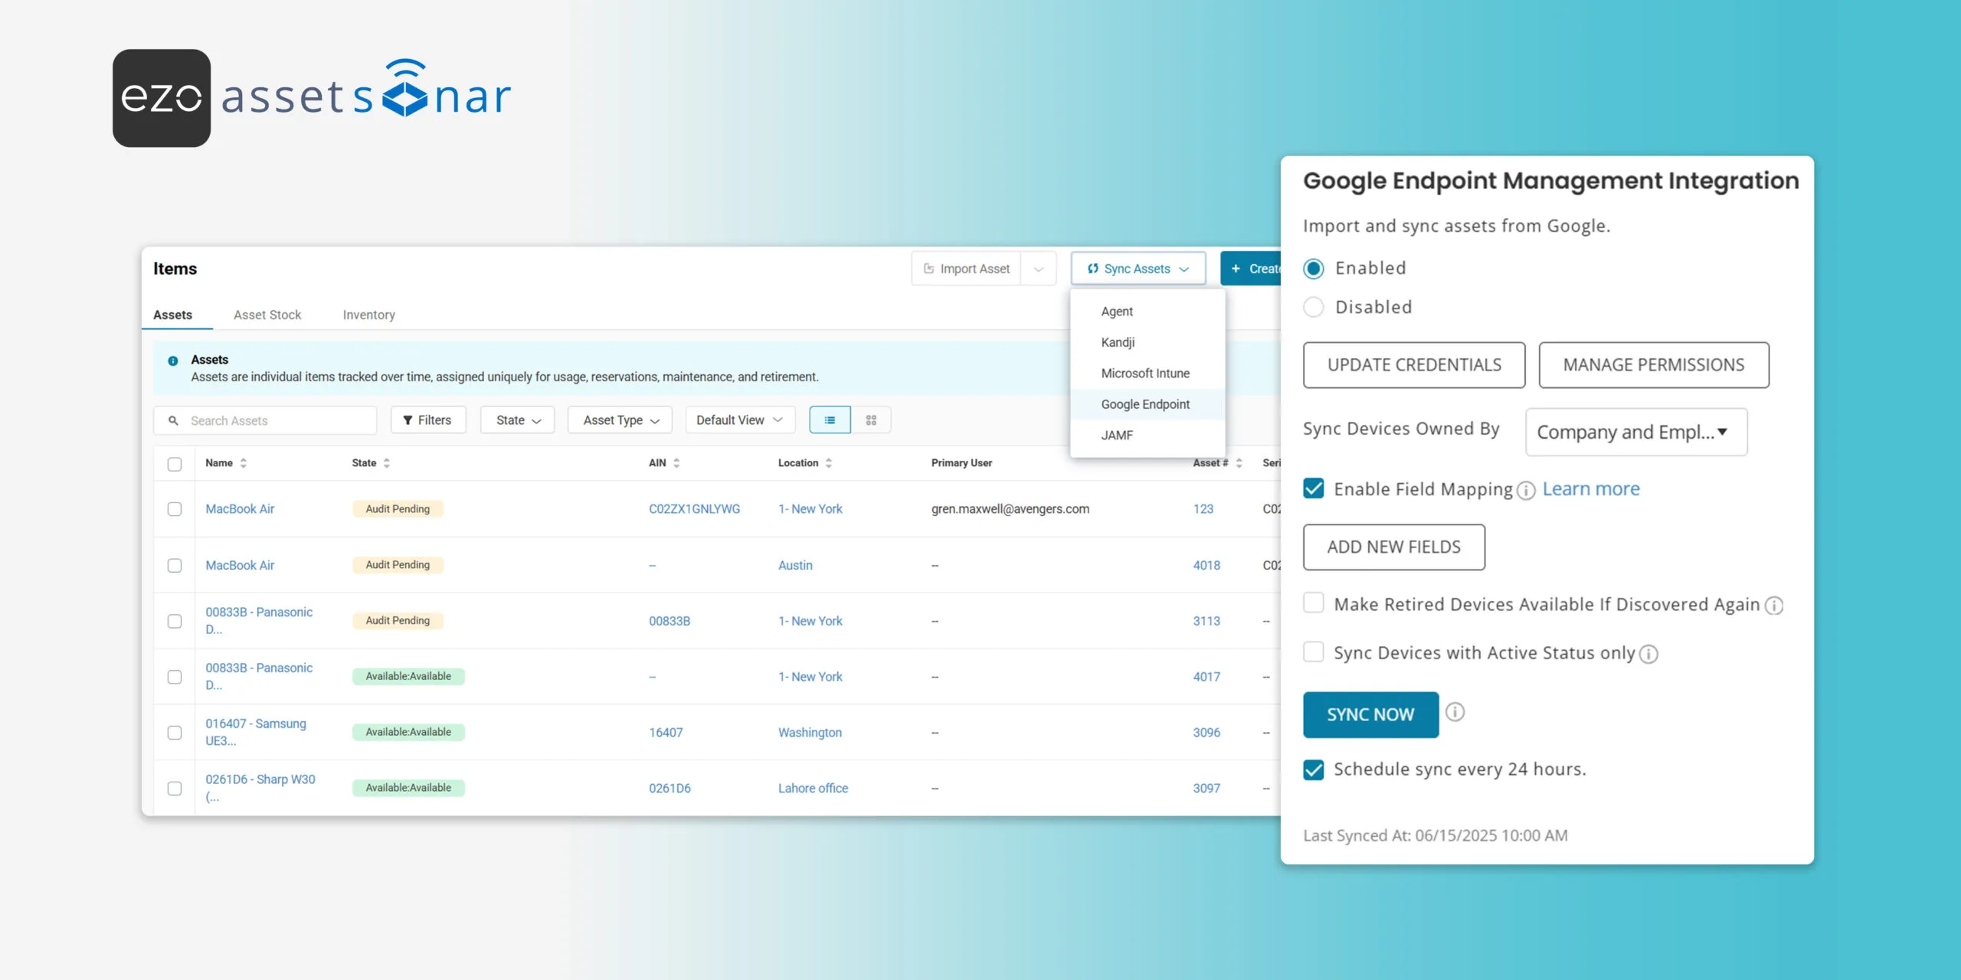Click the Filters button
This screenshot has width=1961, height=980.
(428, 420)
